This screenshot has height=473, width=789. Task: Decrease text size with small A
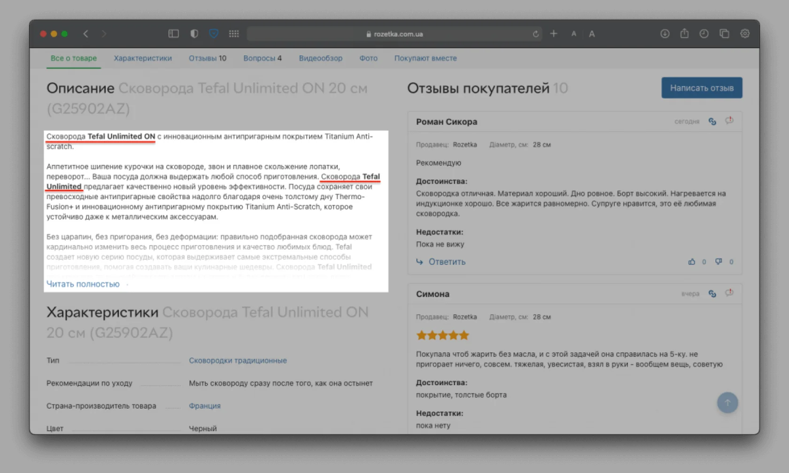573,34
